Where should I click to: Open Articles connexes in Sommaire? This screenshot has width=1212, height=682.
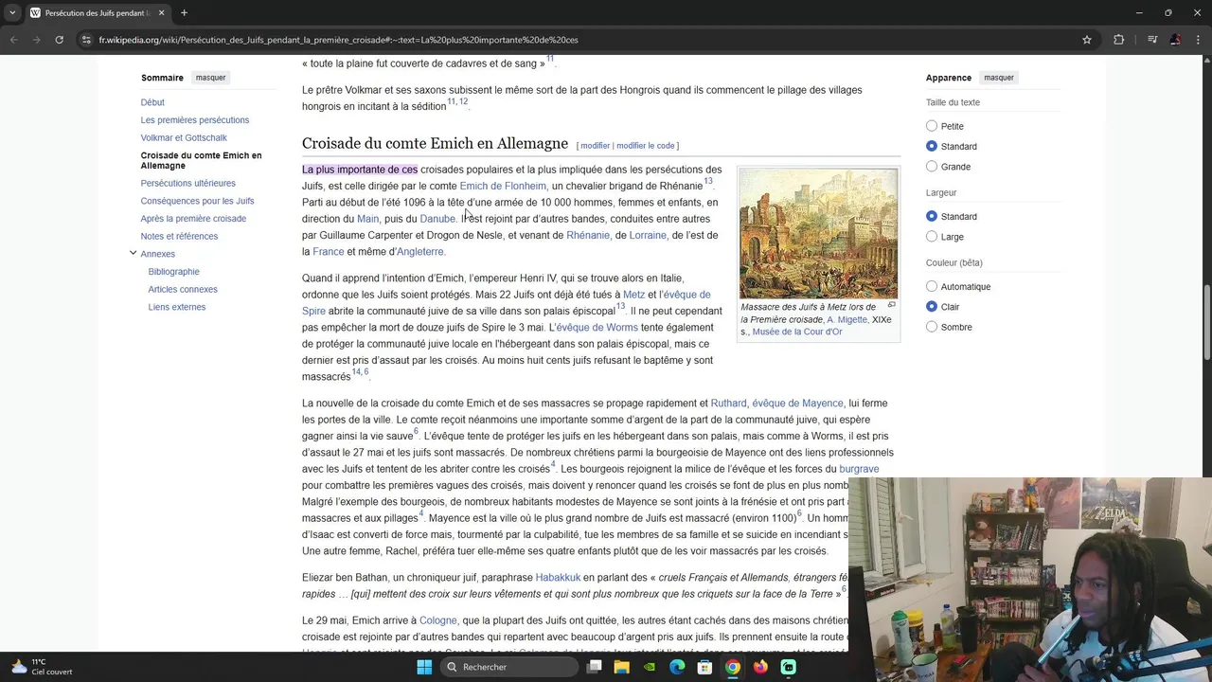coord(183,289)
